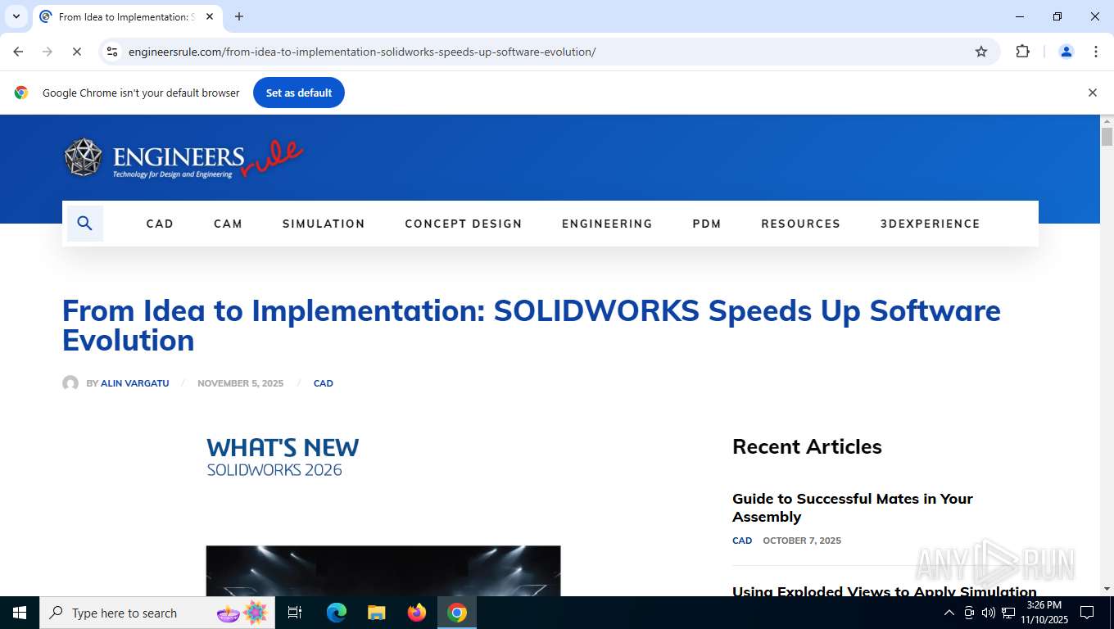Open the site search magnifier icon
This screenshot has height=629, width=1114.
point(84,224)
